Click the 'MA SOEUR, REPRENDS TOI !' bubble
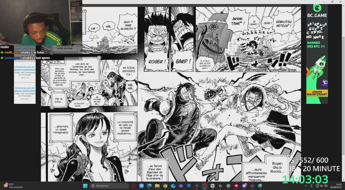 [129, 71]
